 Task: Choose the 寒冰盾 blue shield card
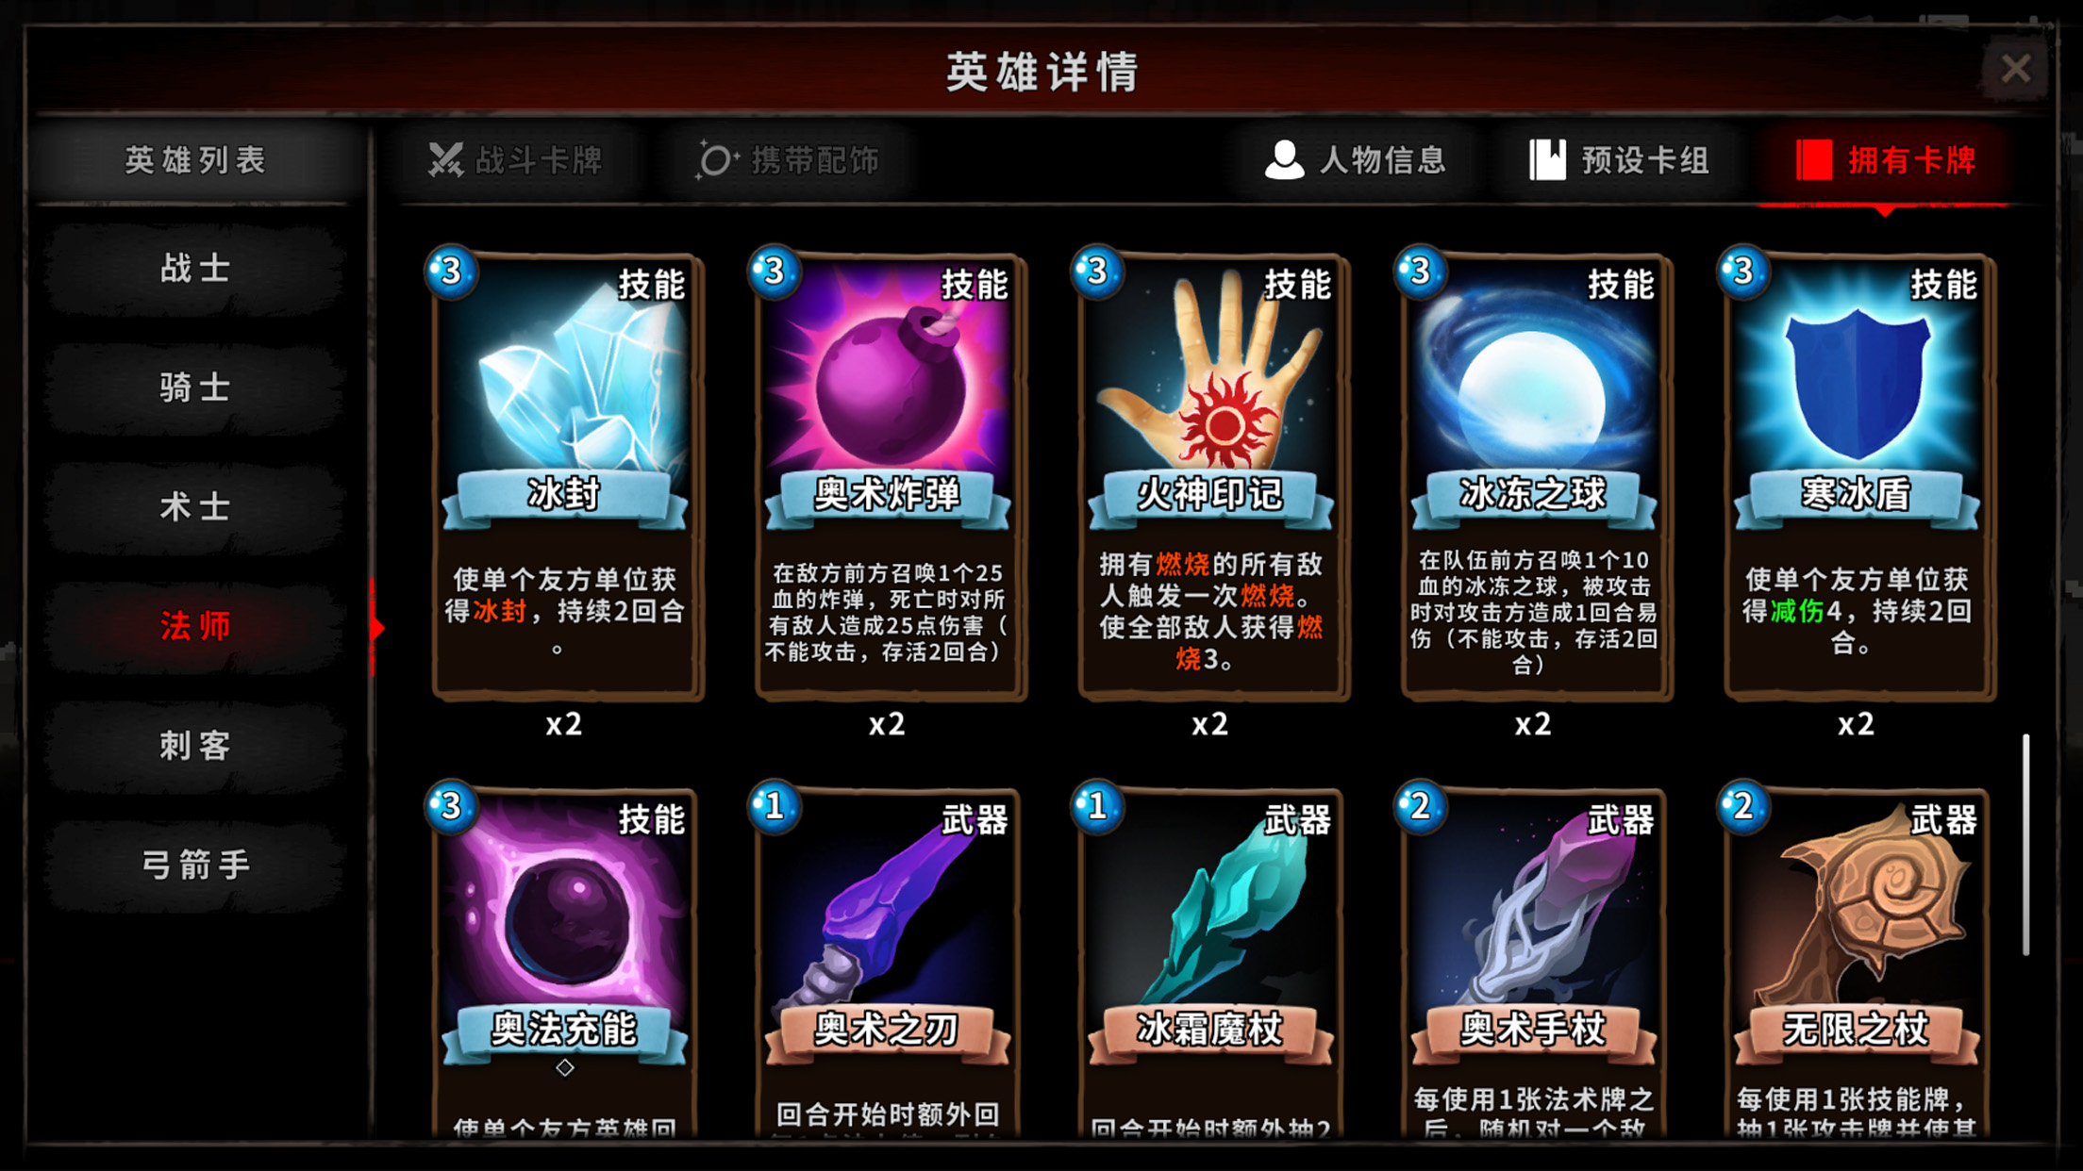[x=1857, y=476]
